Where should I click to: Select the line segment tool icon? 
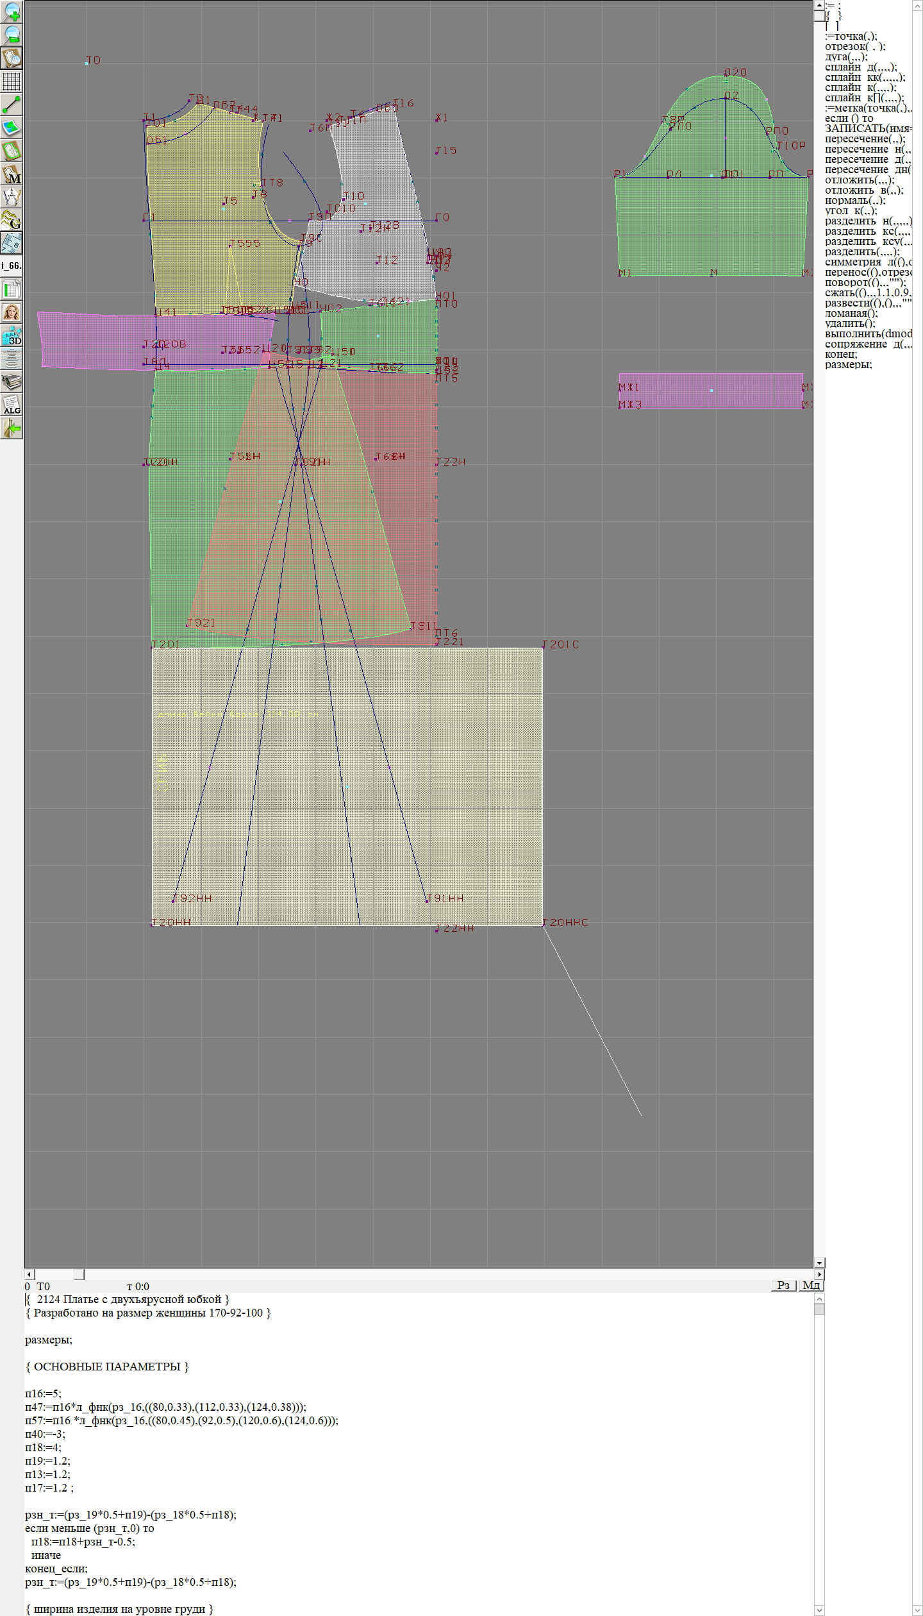click(x=12, y=105)
